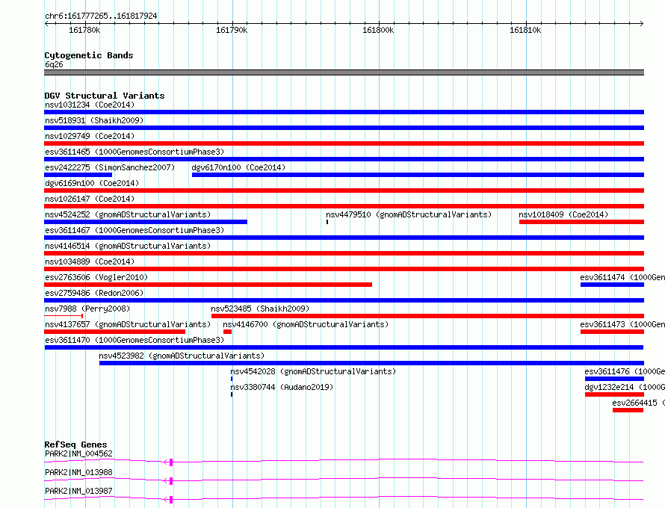Image resolution: width=665 pixels, height=508 pixels.
Task: Open the esv3611474 variant label
Action: pyautogui.click(x=622, y=277)
